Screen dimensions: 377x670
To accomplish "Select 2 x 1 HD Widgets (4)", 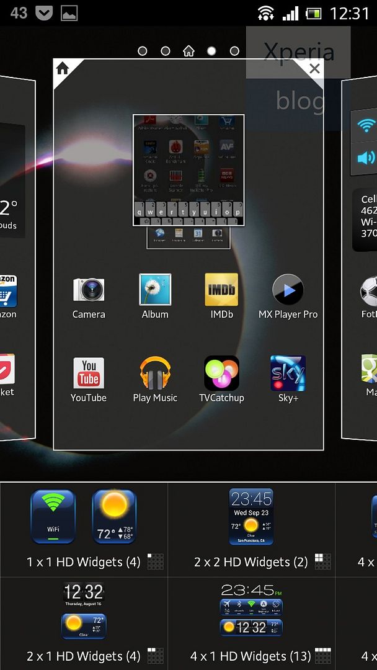I will [x=83, y=656].
